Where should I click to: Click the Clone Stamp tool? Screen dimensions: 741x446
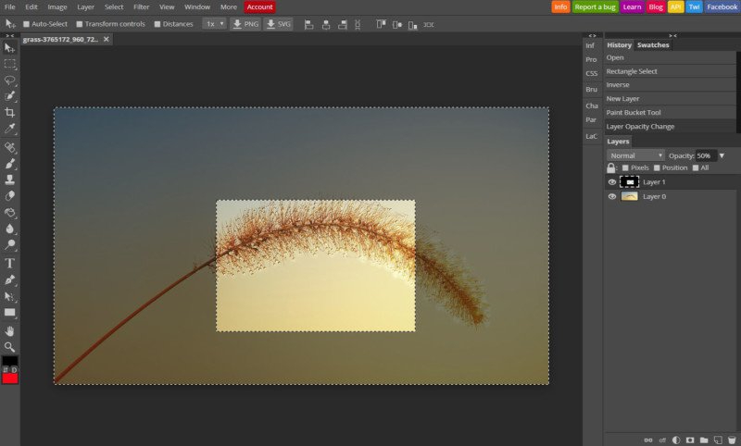pyautogui.click(x=10, y=179)
